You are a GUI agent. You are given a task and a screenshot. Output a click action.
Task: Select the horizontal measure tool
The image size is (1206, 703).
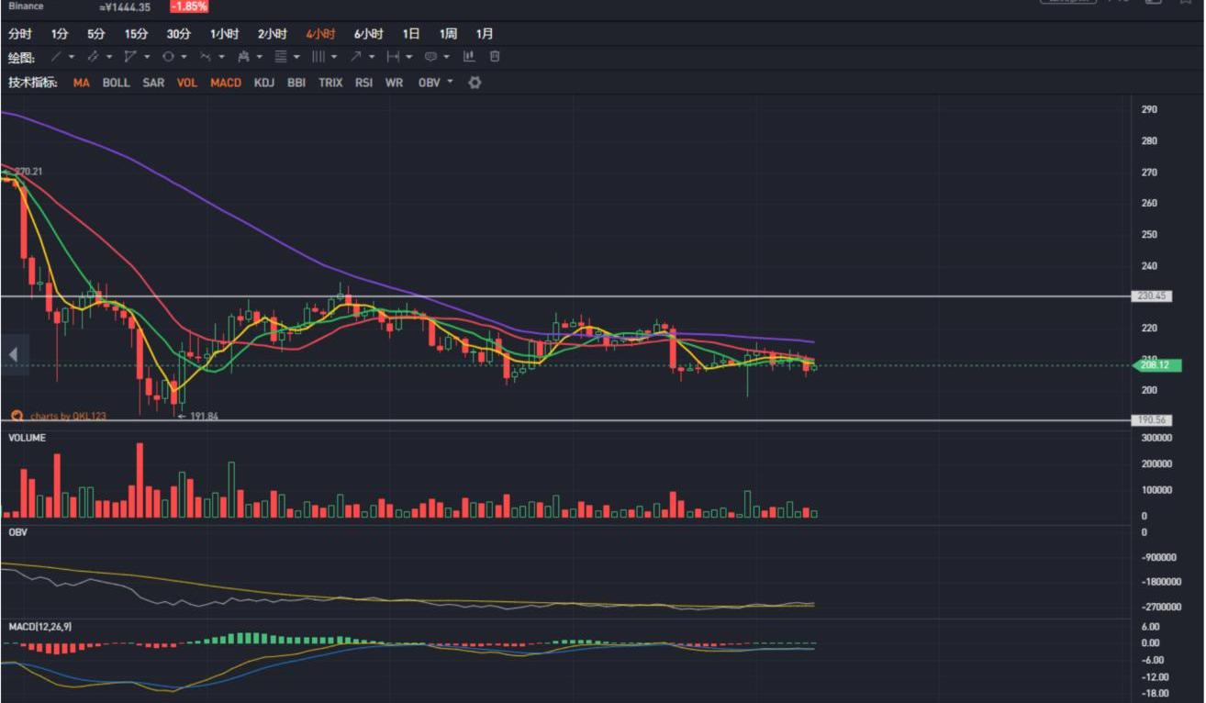393,57
